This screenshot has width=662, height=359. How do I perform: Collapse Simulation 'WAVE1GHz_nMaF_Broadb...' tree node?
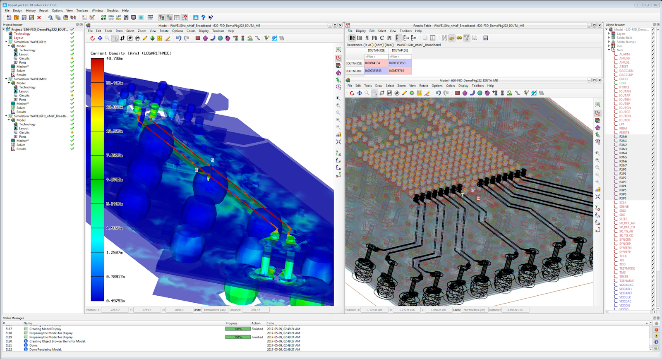6,116
